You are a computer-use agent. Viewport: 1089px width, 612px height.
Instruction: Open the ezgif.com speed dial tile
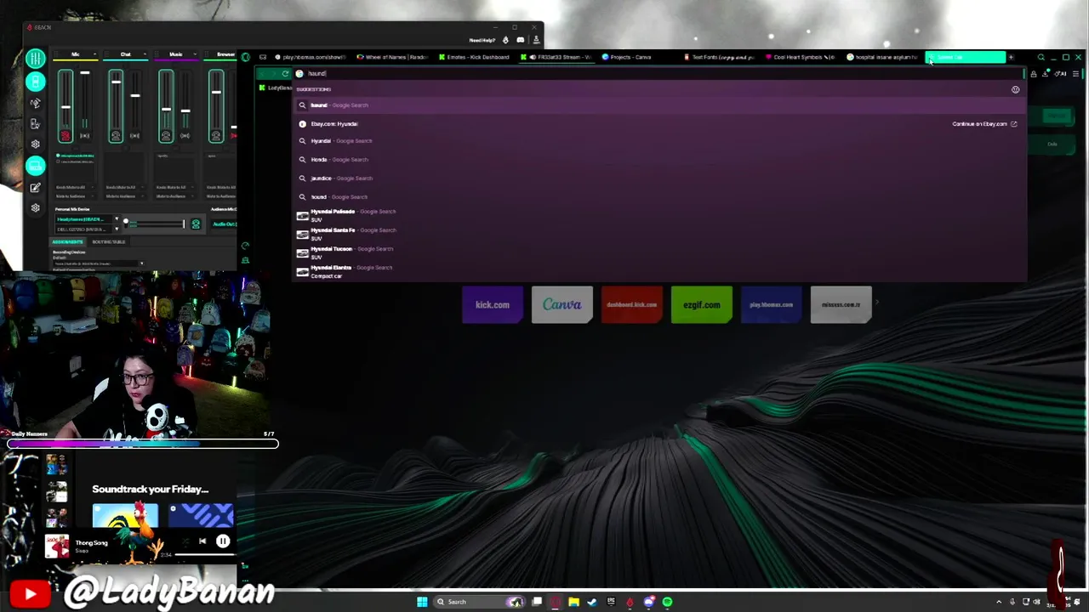click(702, 304)
